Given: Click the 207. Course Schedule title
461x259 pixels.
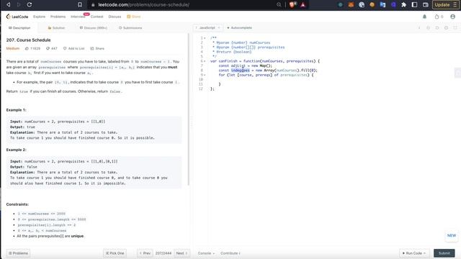Looking at the screenshot, I should 29,40.
